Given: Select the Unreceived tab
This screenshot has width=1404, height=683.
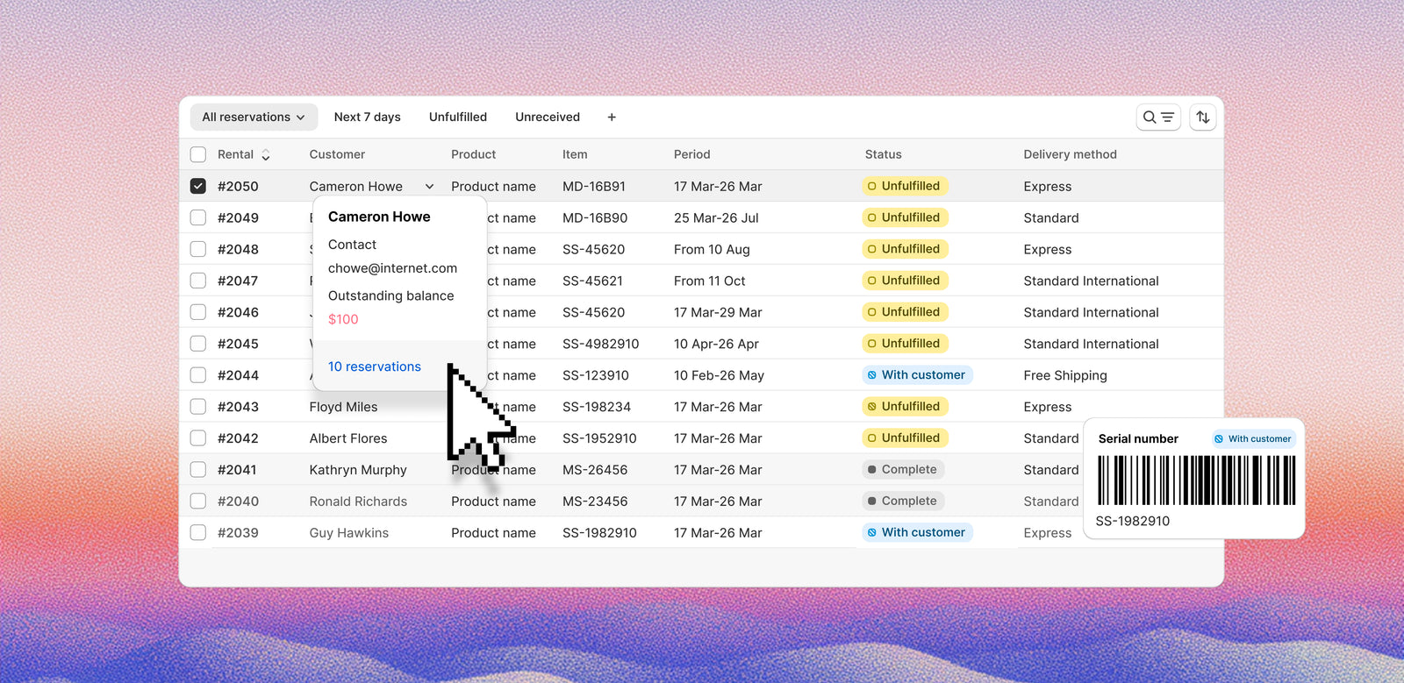Looking at the screenshot, I should pyautogui.click(x=547, y=117).
